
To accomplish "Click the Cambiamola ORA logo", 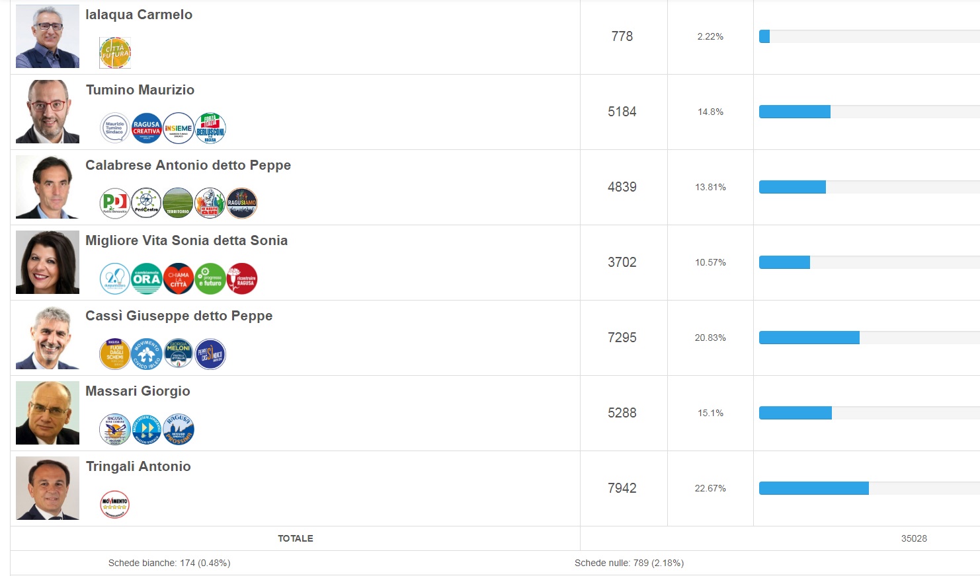I will pyautogui.click(x=146, y=279).
